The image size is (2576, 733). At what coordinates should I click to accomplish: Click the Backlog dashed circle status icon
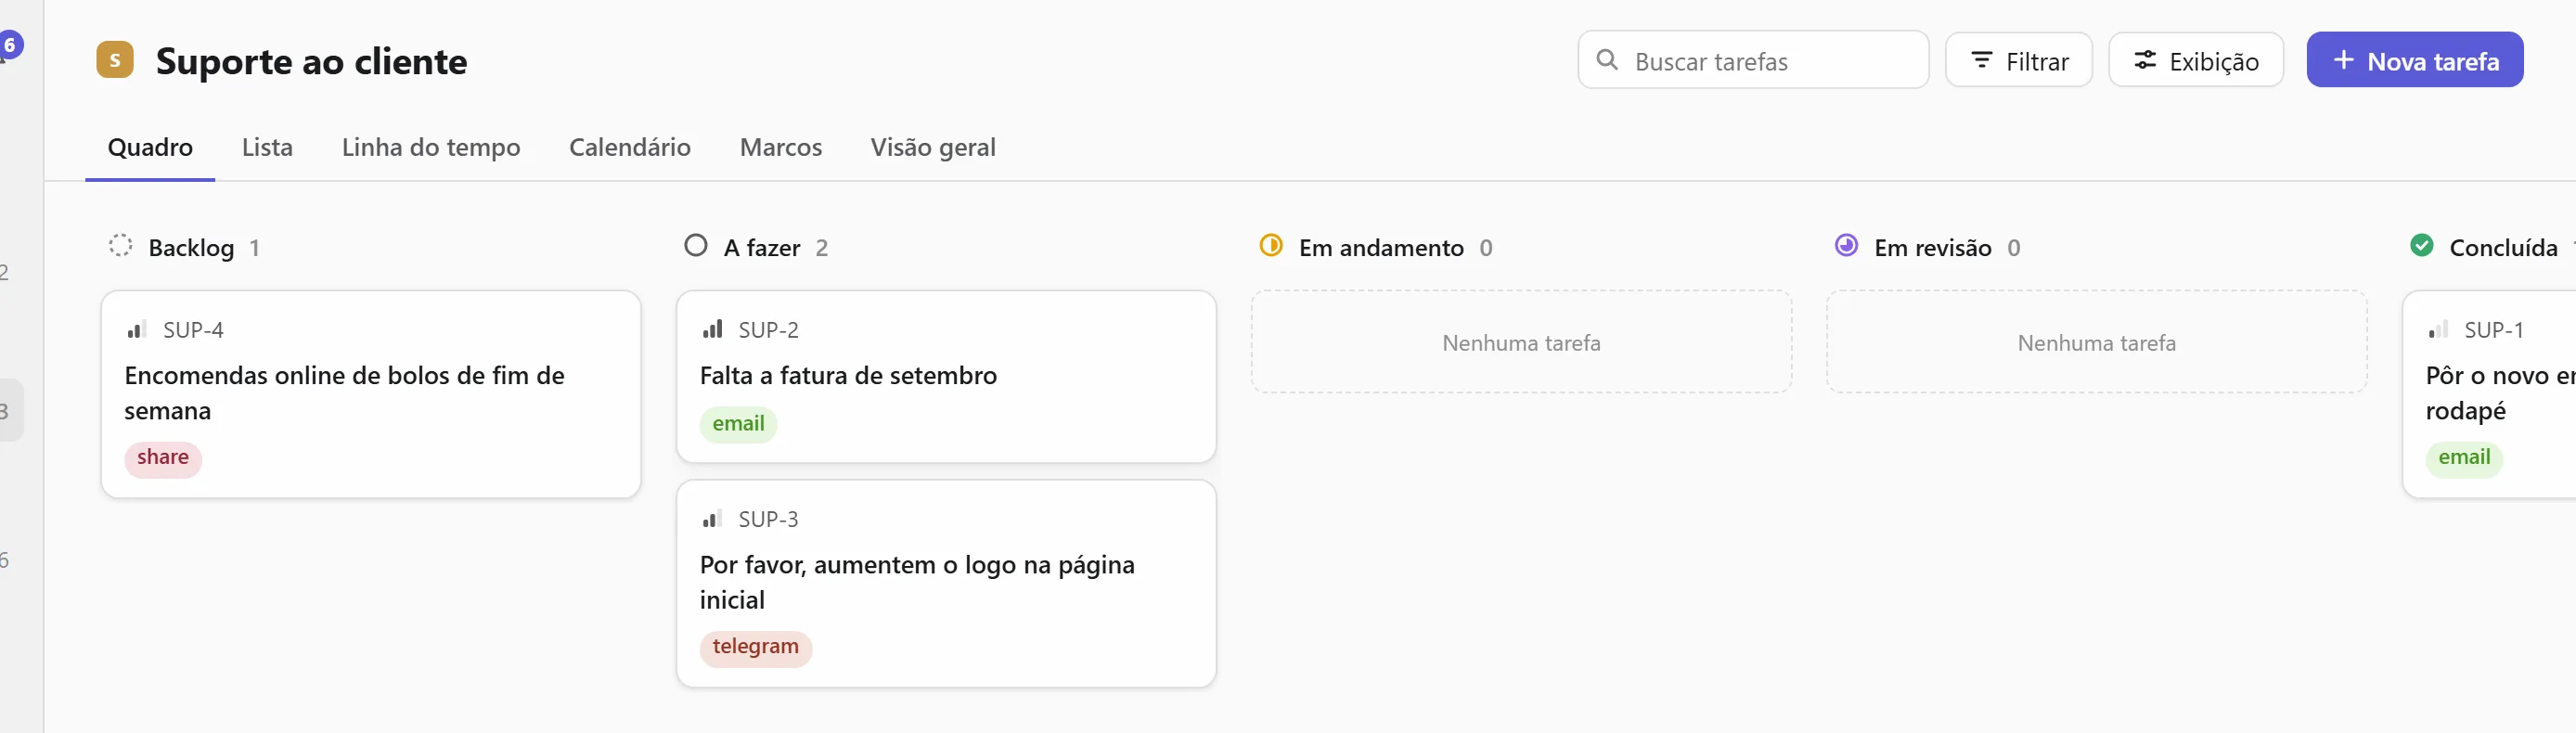click(x=120, y=246)
